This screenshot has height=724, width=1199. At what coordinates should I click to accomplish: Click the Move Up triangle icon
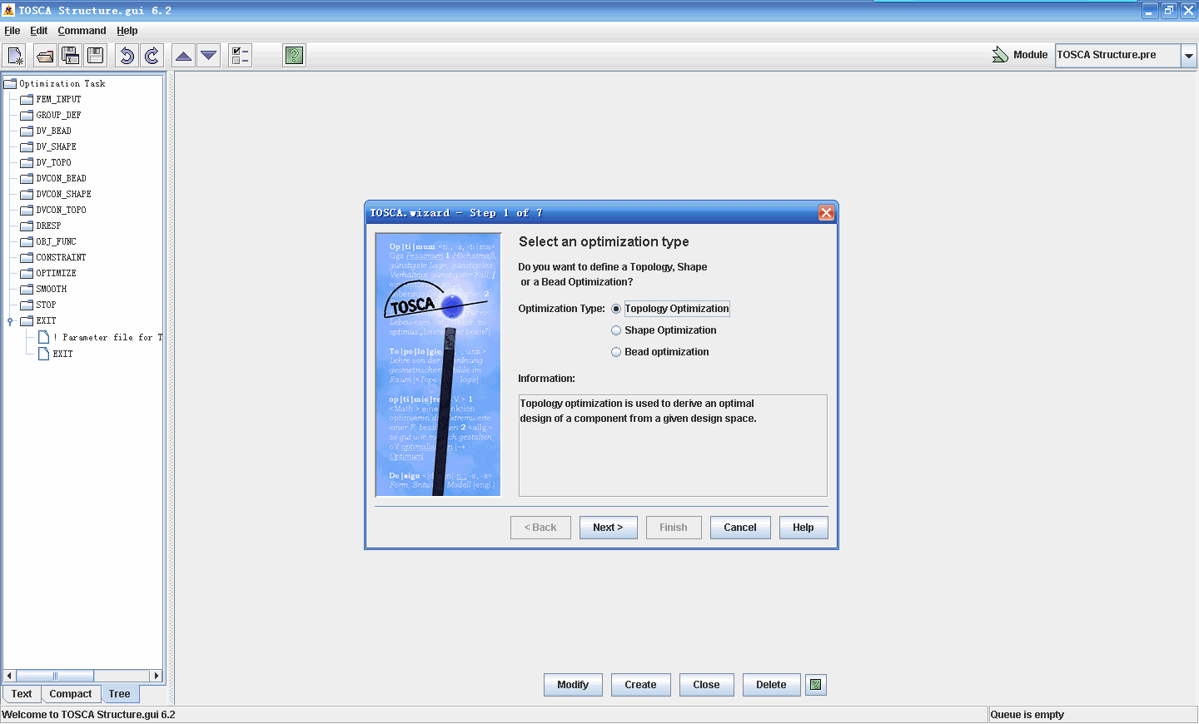coord(183,56)
